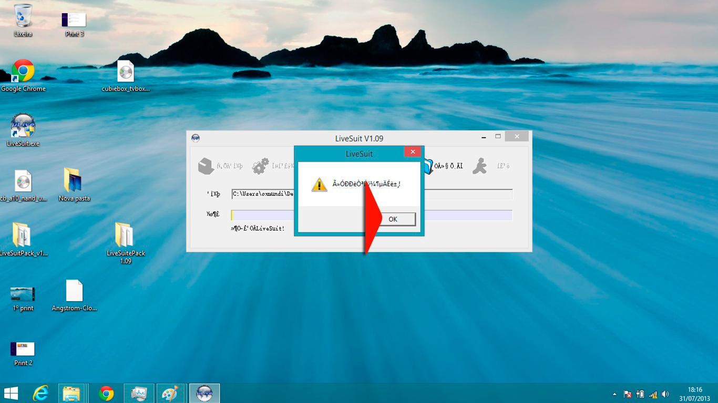
Task: Close the LiveSuit V1.09 main window
Action: (517, 136)
